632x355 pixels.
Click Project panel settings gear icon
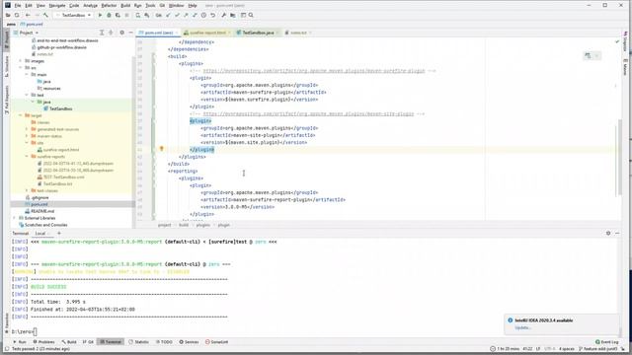[121, 33]
